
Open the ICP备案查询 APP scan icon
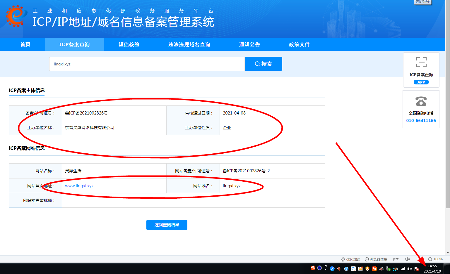coord(421,62)
